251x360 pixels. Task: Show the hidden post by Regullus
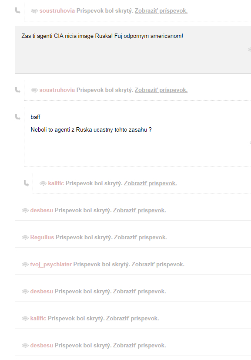click(x=140, y=237)
